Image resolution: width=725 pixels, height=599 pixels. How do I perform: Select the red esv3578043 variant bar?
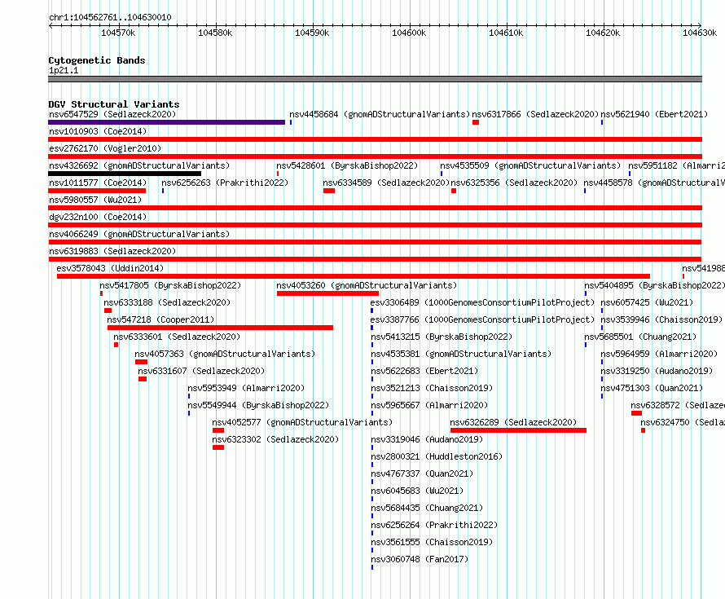tap(354, 276)
